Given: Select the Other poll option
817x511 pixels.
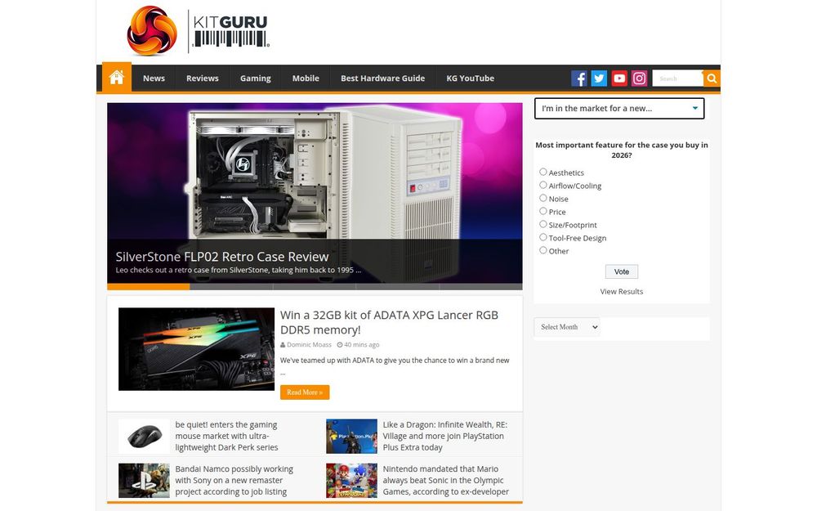Looking at the screenshot, I should (x=543, y=250).
